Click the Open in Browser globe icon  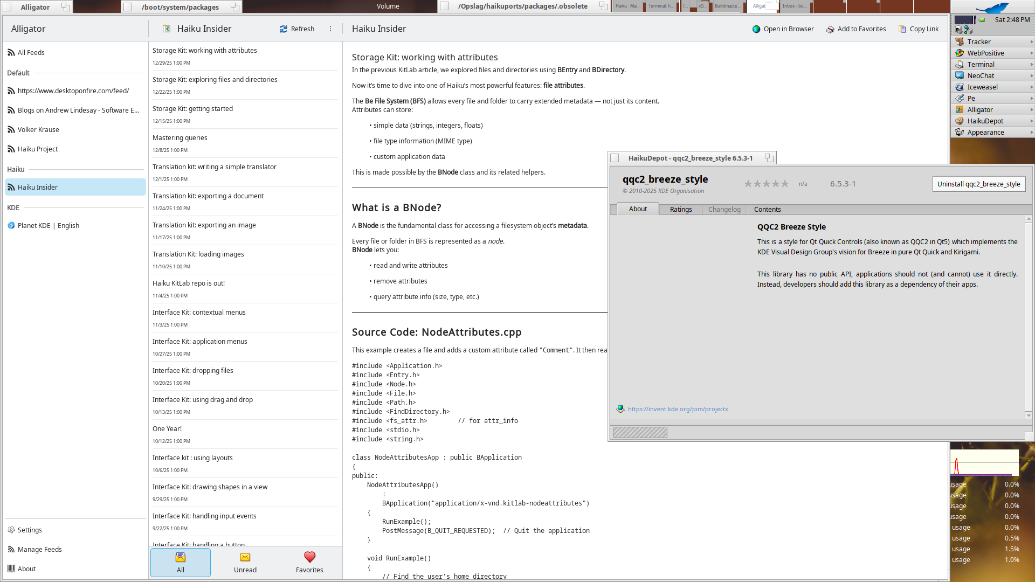click(756, 29)
